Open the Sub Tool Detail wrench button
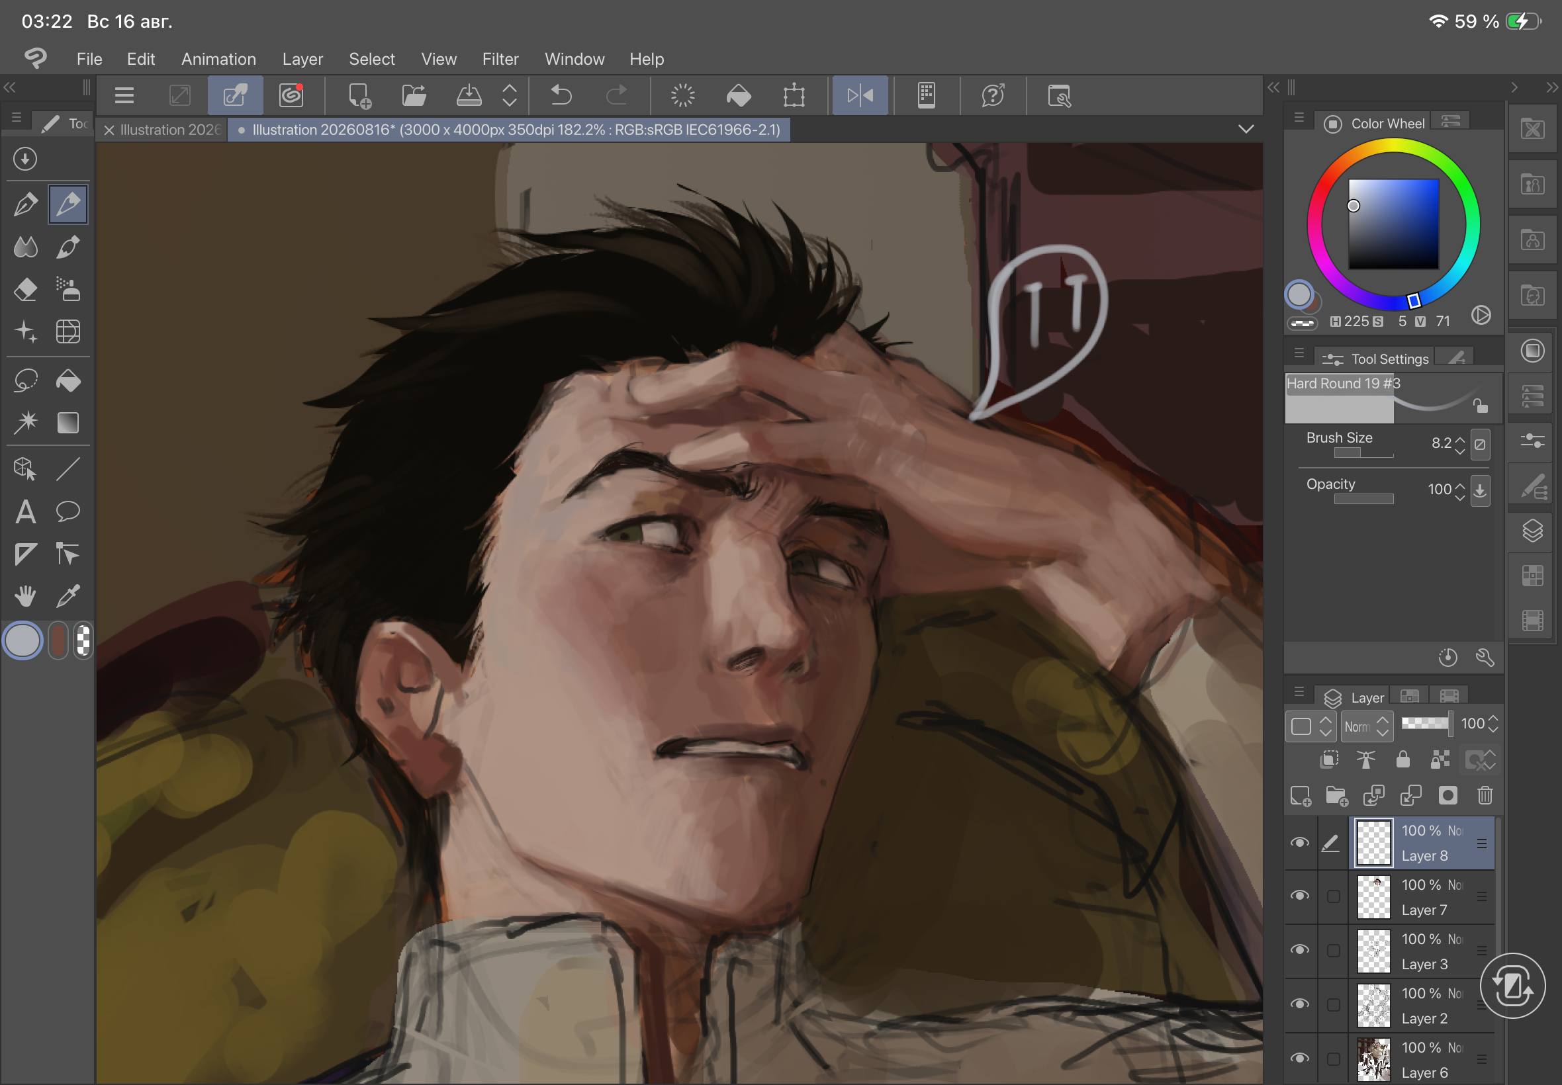Image resolution: width=1562 pixels, height=1085 pixels. pos(1485,658)
